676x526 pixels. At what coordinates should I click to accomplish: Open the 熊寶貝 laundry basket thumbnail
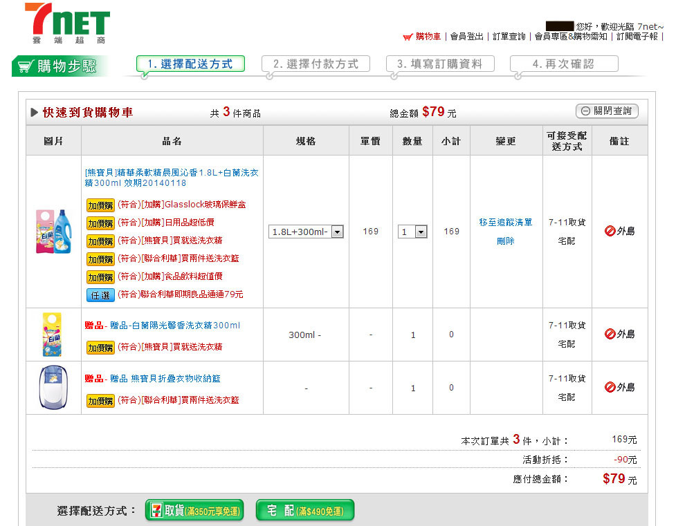(53, 388)
